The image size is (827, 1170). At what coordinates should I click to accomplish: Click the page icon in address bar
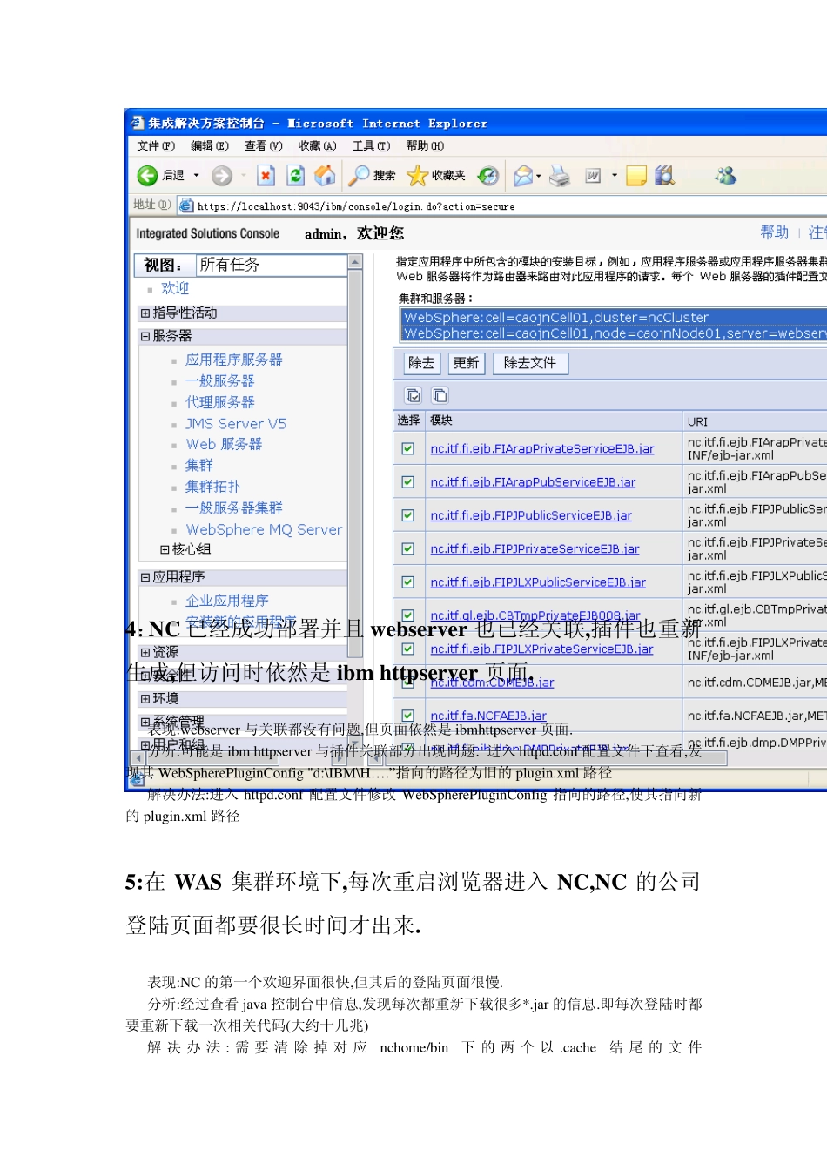(x=186, y=205)
